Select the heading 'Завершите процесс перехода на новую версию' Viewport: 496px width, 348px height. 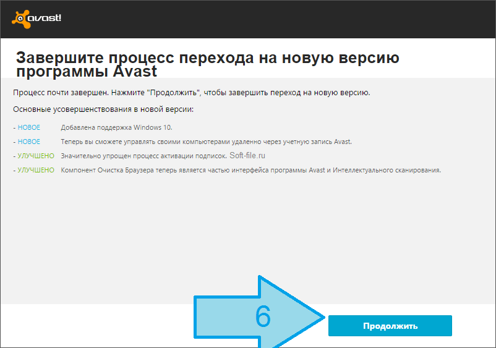coord(208,58)
